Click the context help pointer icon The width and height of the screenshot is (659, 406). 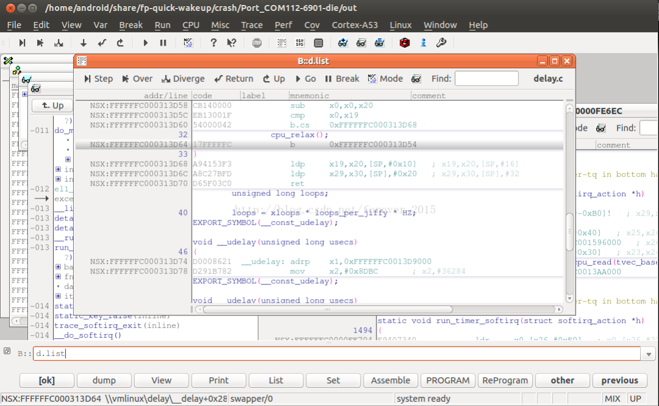pyautogui.click(x=232, y=43)
